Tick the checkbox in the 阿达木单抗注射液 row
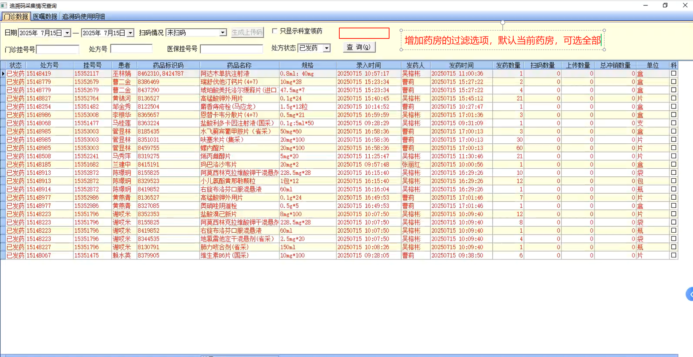The width and height of the screenshot is (693, 357). point(674,73)
